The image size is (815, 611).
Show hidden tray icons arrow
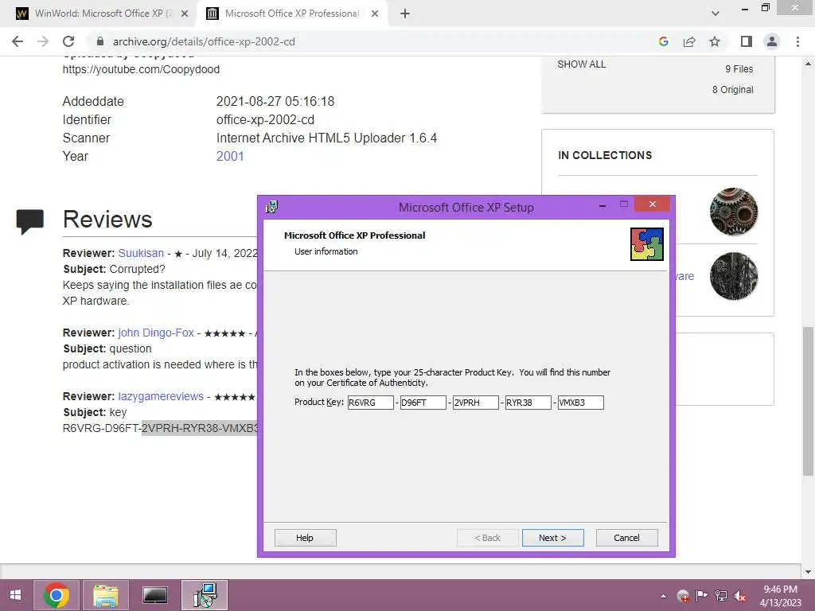(663, 596)
